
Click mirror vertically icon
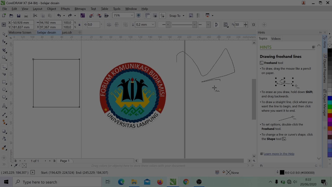(x=117, y=25)
